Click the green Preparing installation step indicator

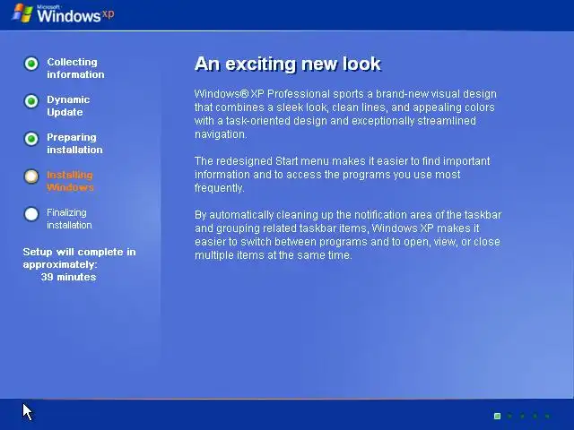pos(31,139)
